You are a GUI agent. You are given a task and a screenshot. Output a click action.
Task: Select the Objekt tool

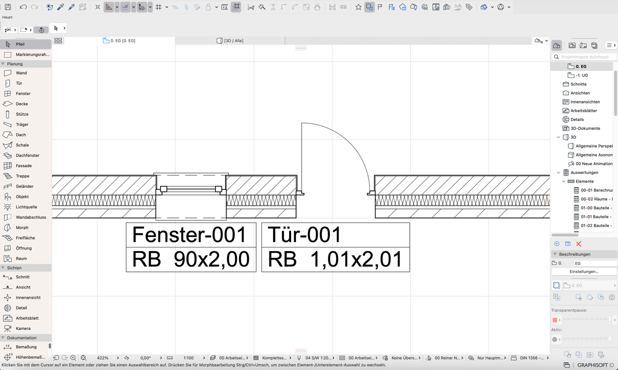25,196
